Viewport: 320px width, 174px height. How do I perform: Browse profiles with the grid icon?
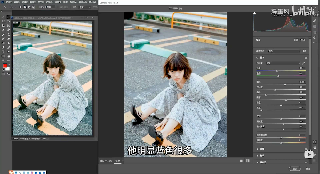point(304,51)
